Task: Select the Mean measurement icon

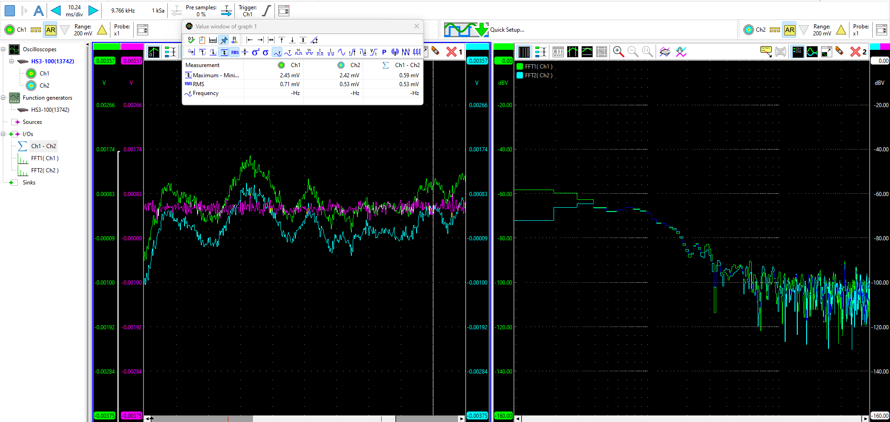Action: click(245, 52)
